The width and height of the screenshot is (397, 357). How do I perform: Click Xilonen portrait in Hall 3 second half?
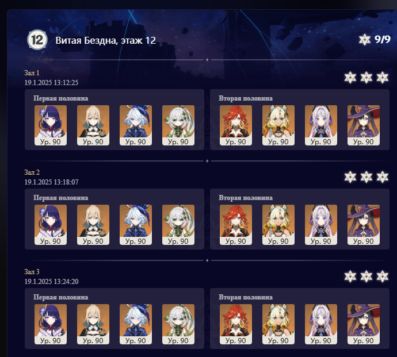[278, 324]
